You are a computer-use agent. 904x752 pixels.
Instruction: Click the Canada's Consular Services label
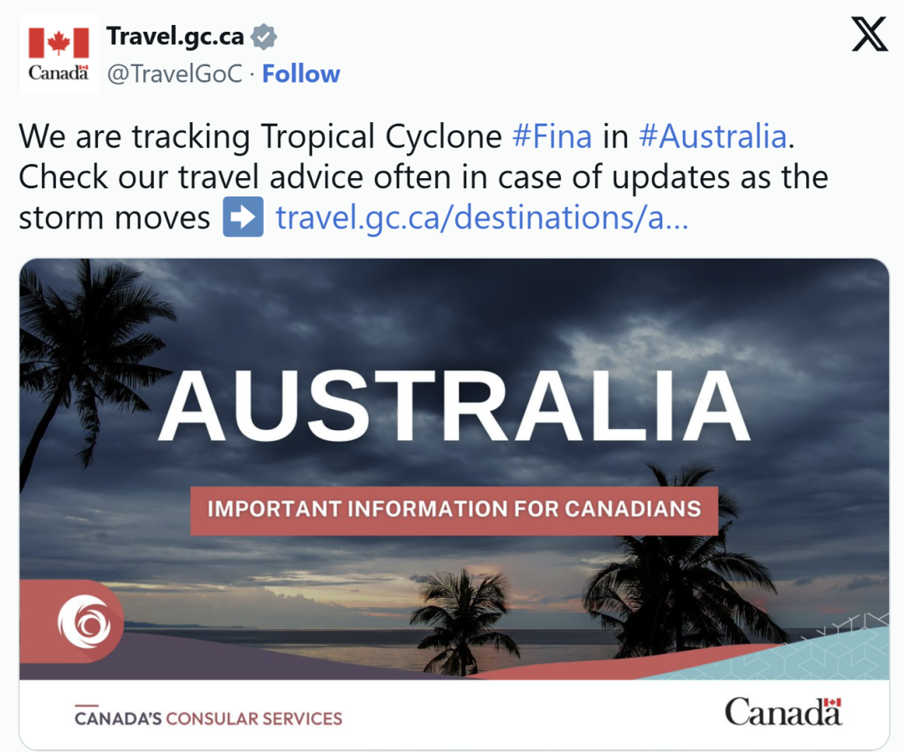click(208, 718)
